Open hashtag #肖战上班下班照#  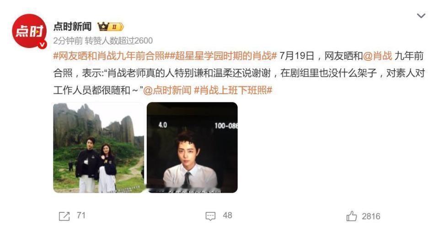[233, 90]
